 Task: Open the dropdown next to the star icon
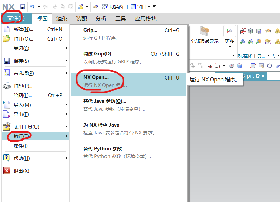[87, 7]
